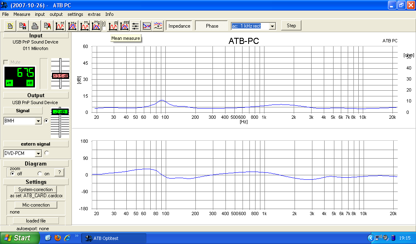Select the BMH signal radio button
The width and height of the screenshot is (416, 244).
46,121
